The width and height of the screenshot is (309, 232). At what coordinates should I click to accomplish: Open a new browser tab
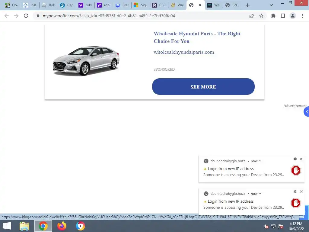click(248, 5)
